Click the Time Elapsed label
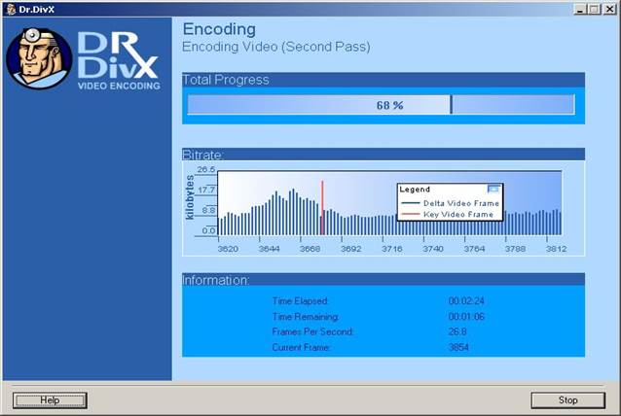This screenshot has width=621, height=416. point(300,301)
